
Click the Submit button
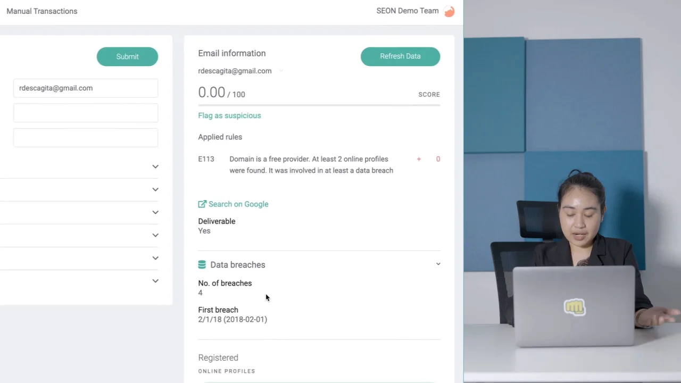[127, 56]
